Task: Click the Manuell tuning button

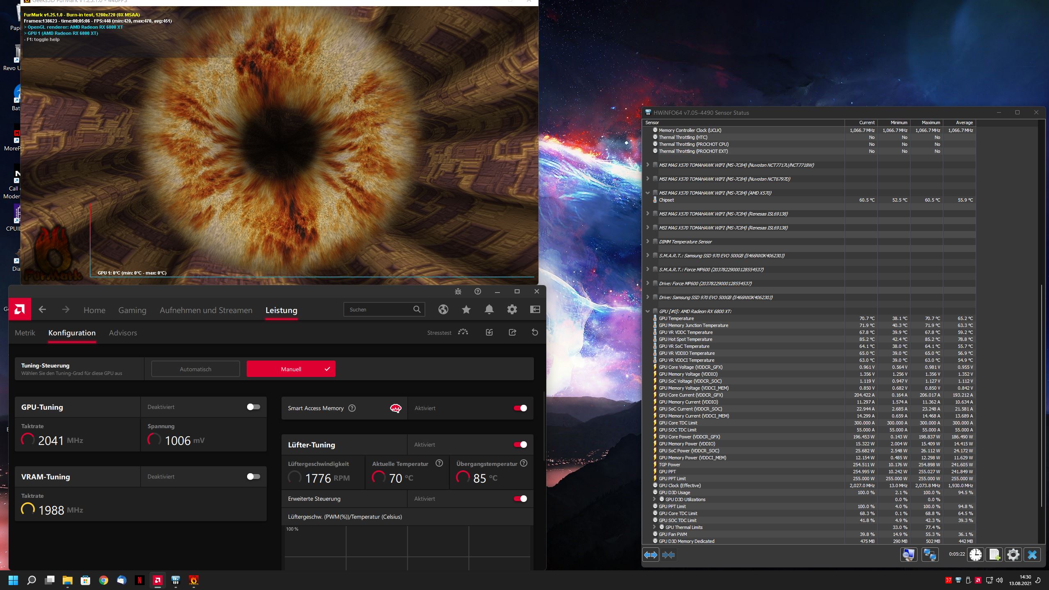Action: click(x=291, y=369)
